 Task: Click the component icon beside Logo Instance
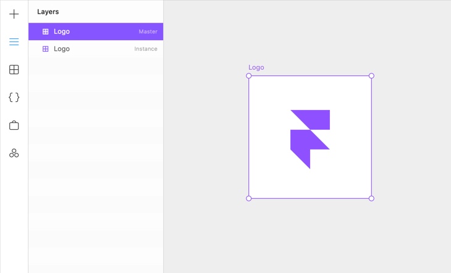[x=46, y=49]
